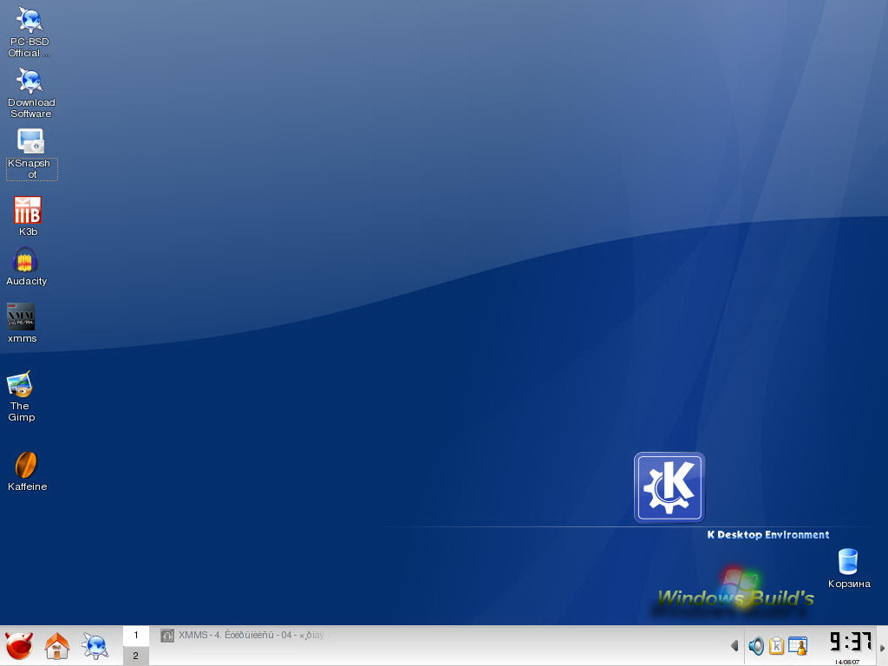Image resolution: width=888 pixels, height=666 pixels.
Task: Open the Klipper clipboard tray icon
Action: 776,645
